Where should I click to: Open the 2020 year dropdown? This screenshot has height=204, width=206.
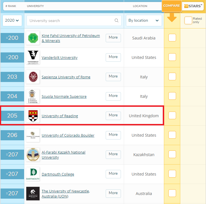click(12, 21)
